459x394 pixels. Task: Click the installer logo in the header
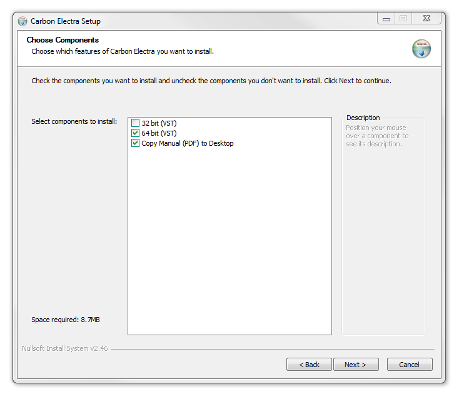click(x=421, y=49)
